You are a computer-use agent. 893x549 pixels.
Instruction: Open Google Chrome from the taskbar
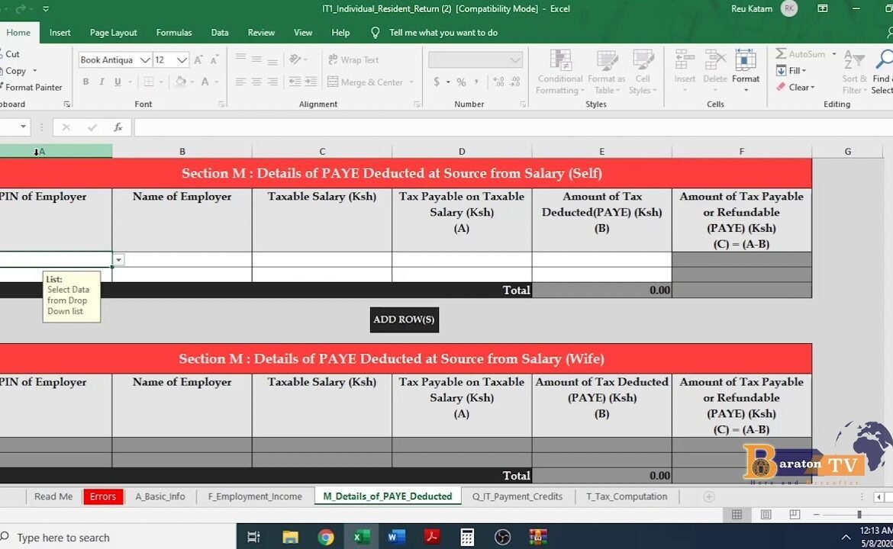(326, 537)
